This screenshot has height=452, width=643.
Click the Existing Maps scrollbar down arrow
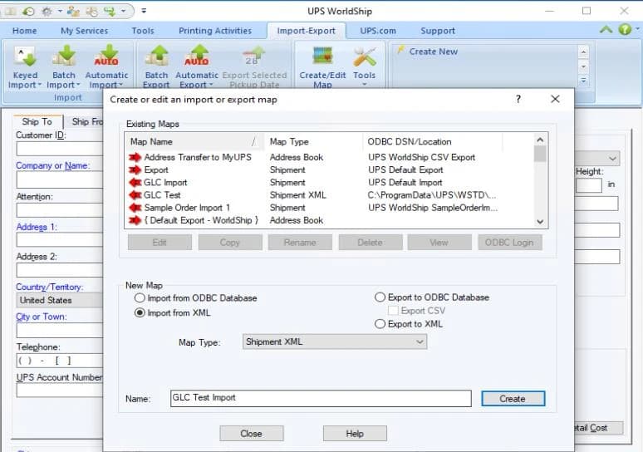540,222
